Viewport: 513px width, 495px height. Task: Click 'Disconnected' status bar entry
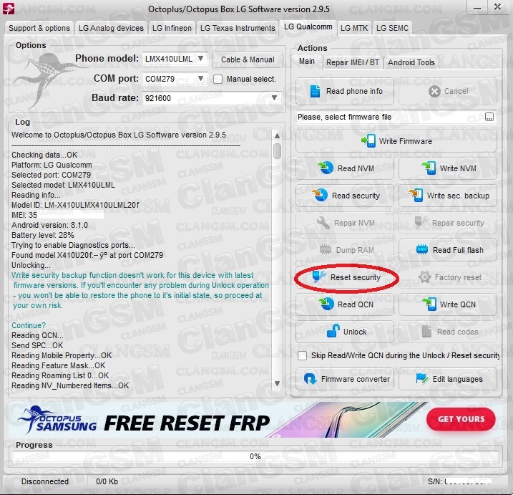(x=45, y=481)
